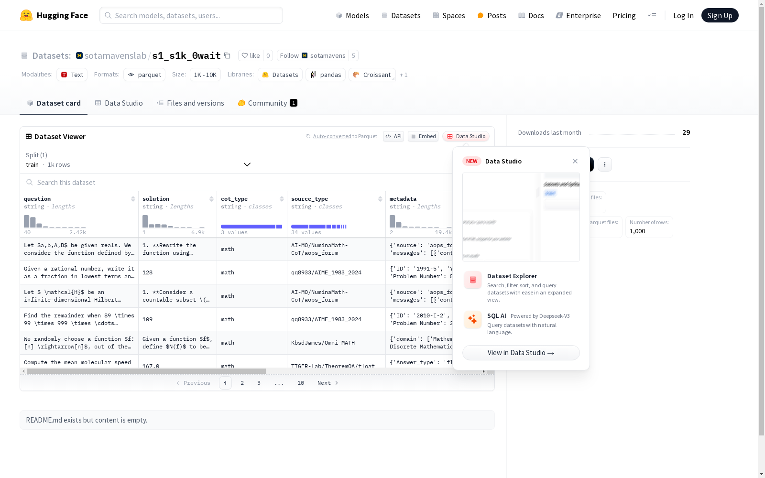The image size is (765, 478).
Task: Click the cot_type classes distribution bar
Action: (251, 227)
